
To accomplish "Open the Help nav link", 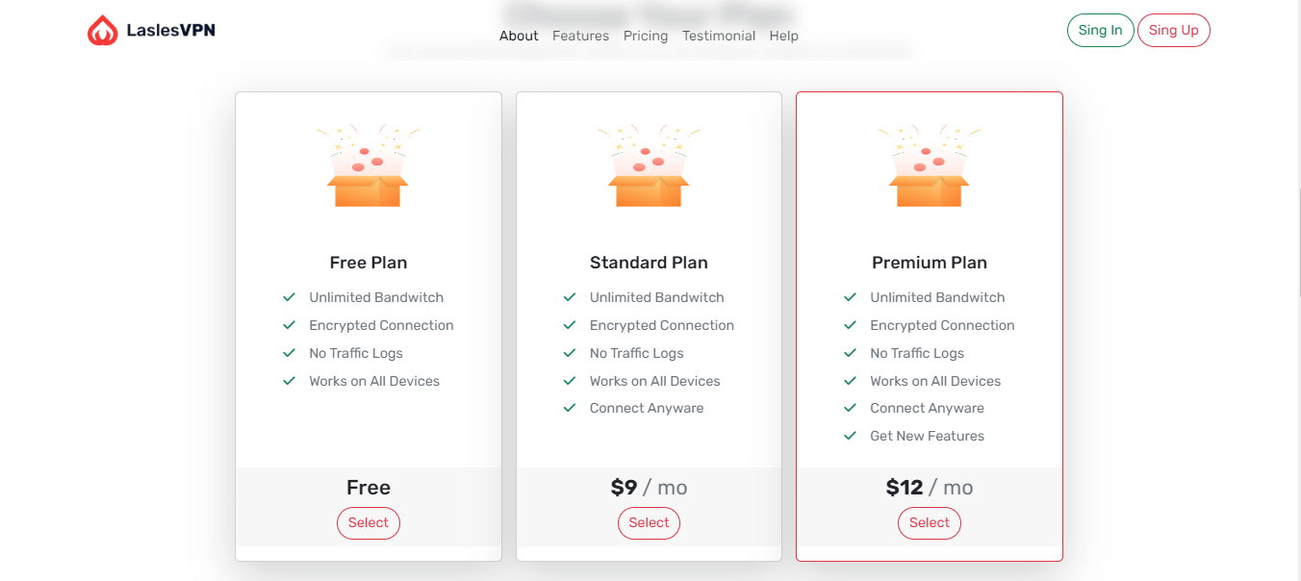I will [784, 36].
